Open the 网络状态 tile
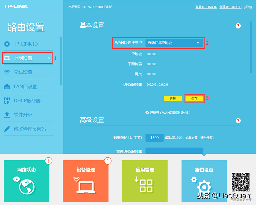 pyautogui.click(x=27, y=177)
